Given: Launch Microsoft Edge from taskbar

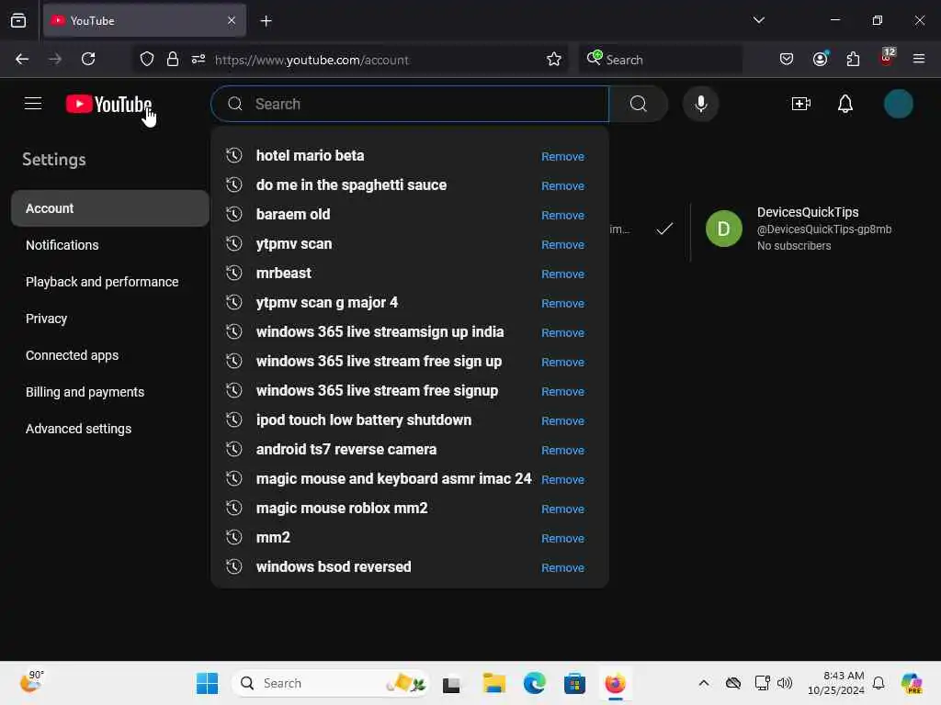Looking at the screenshot, I should [x=534, y=683].
